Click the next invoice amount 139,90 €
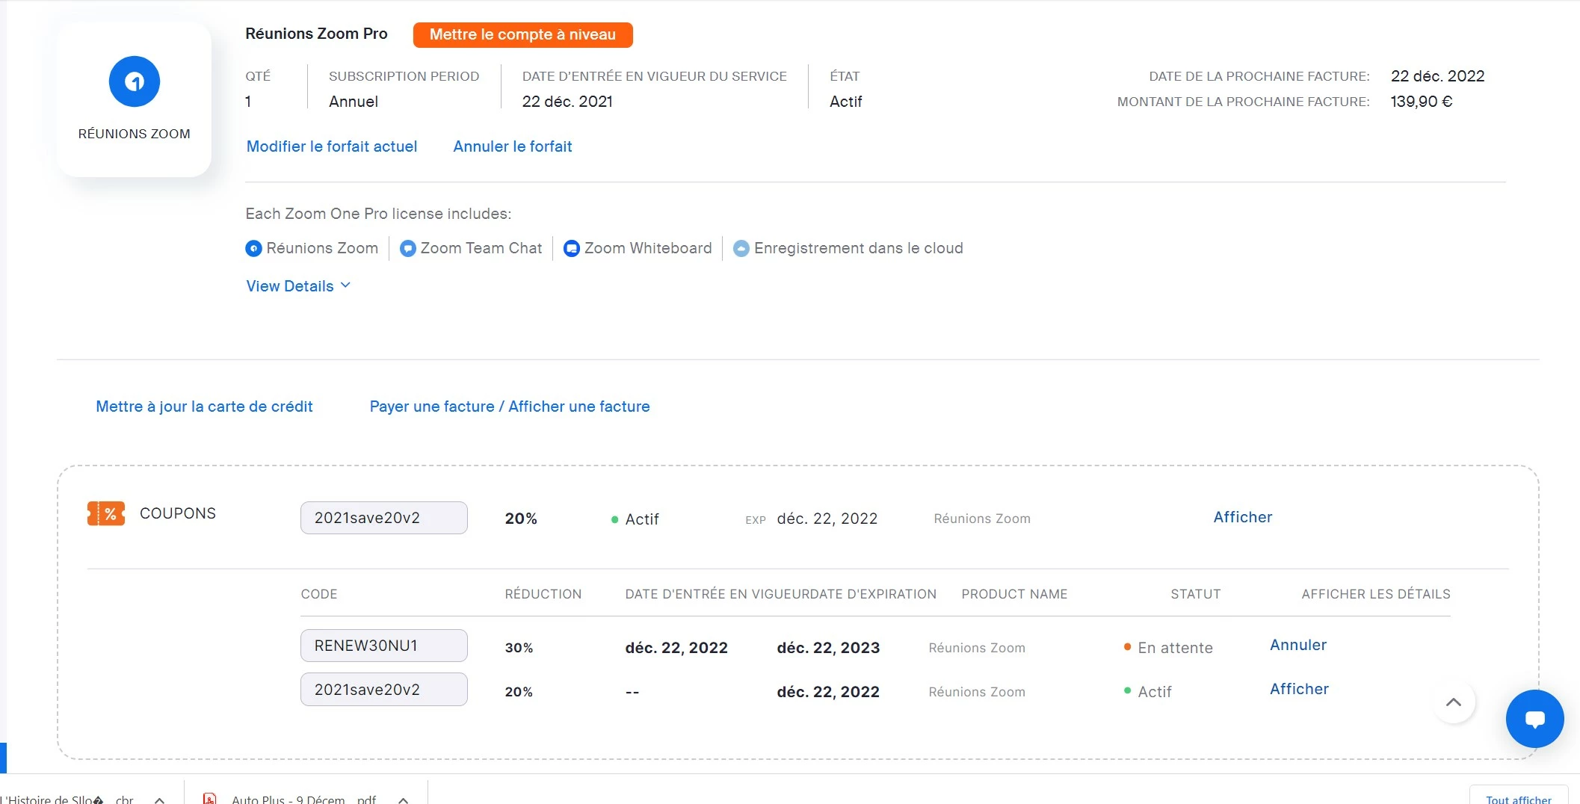 click(1421, 102)
